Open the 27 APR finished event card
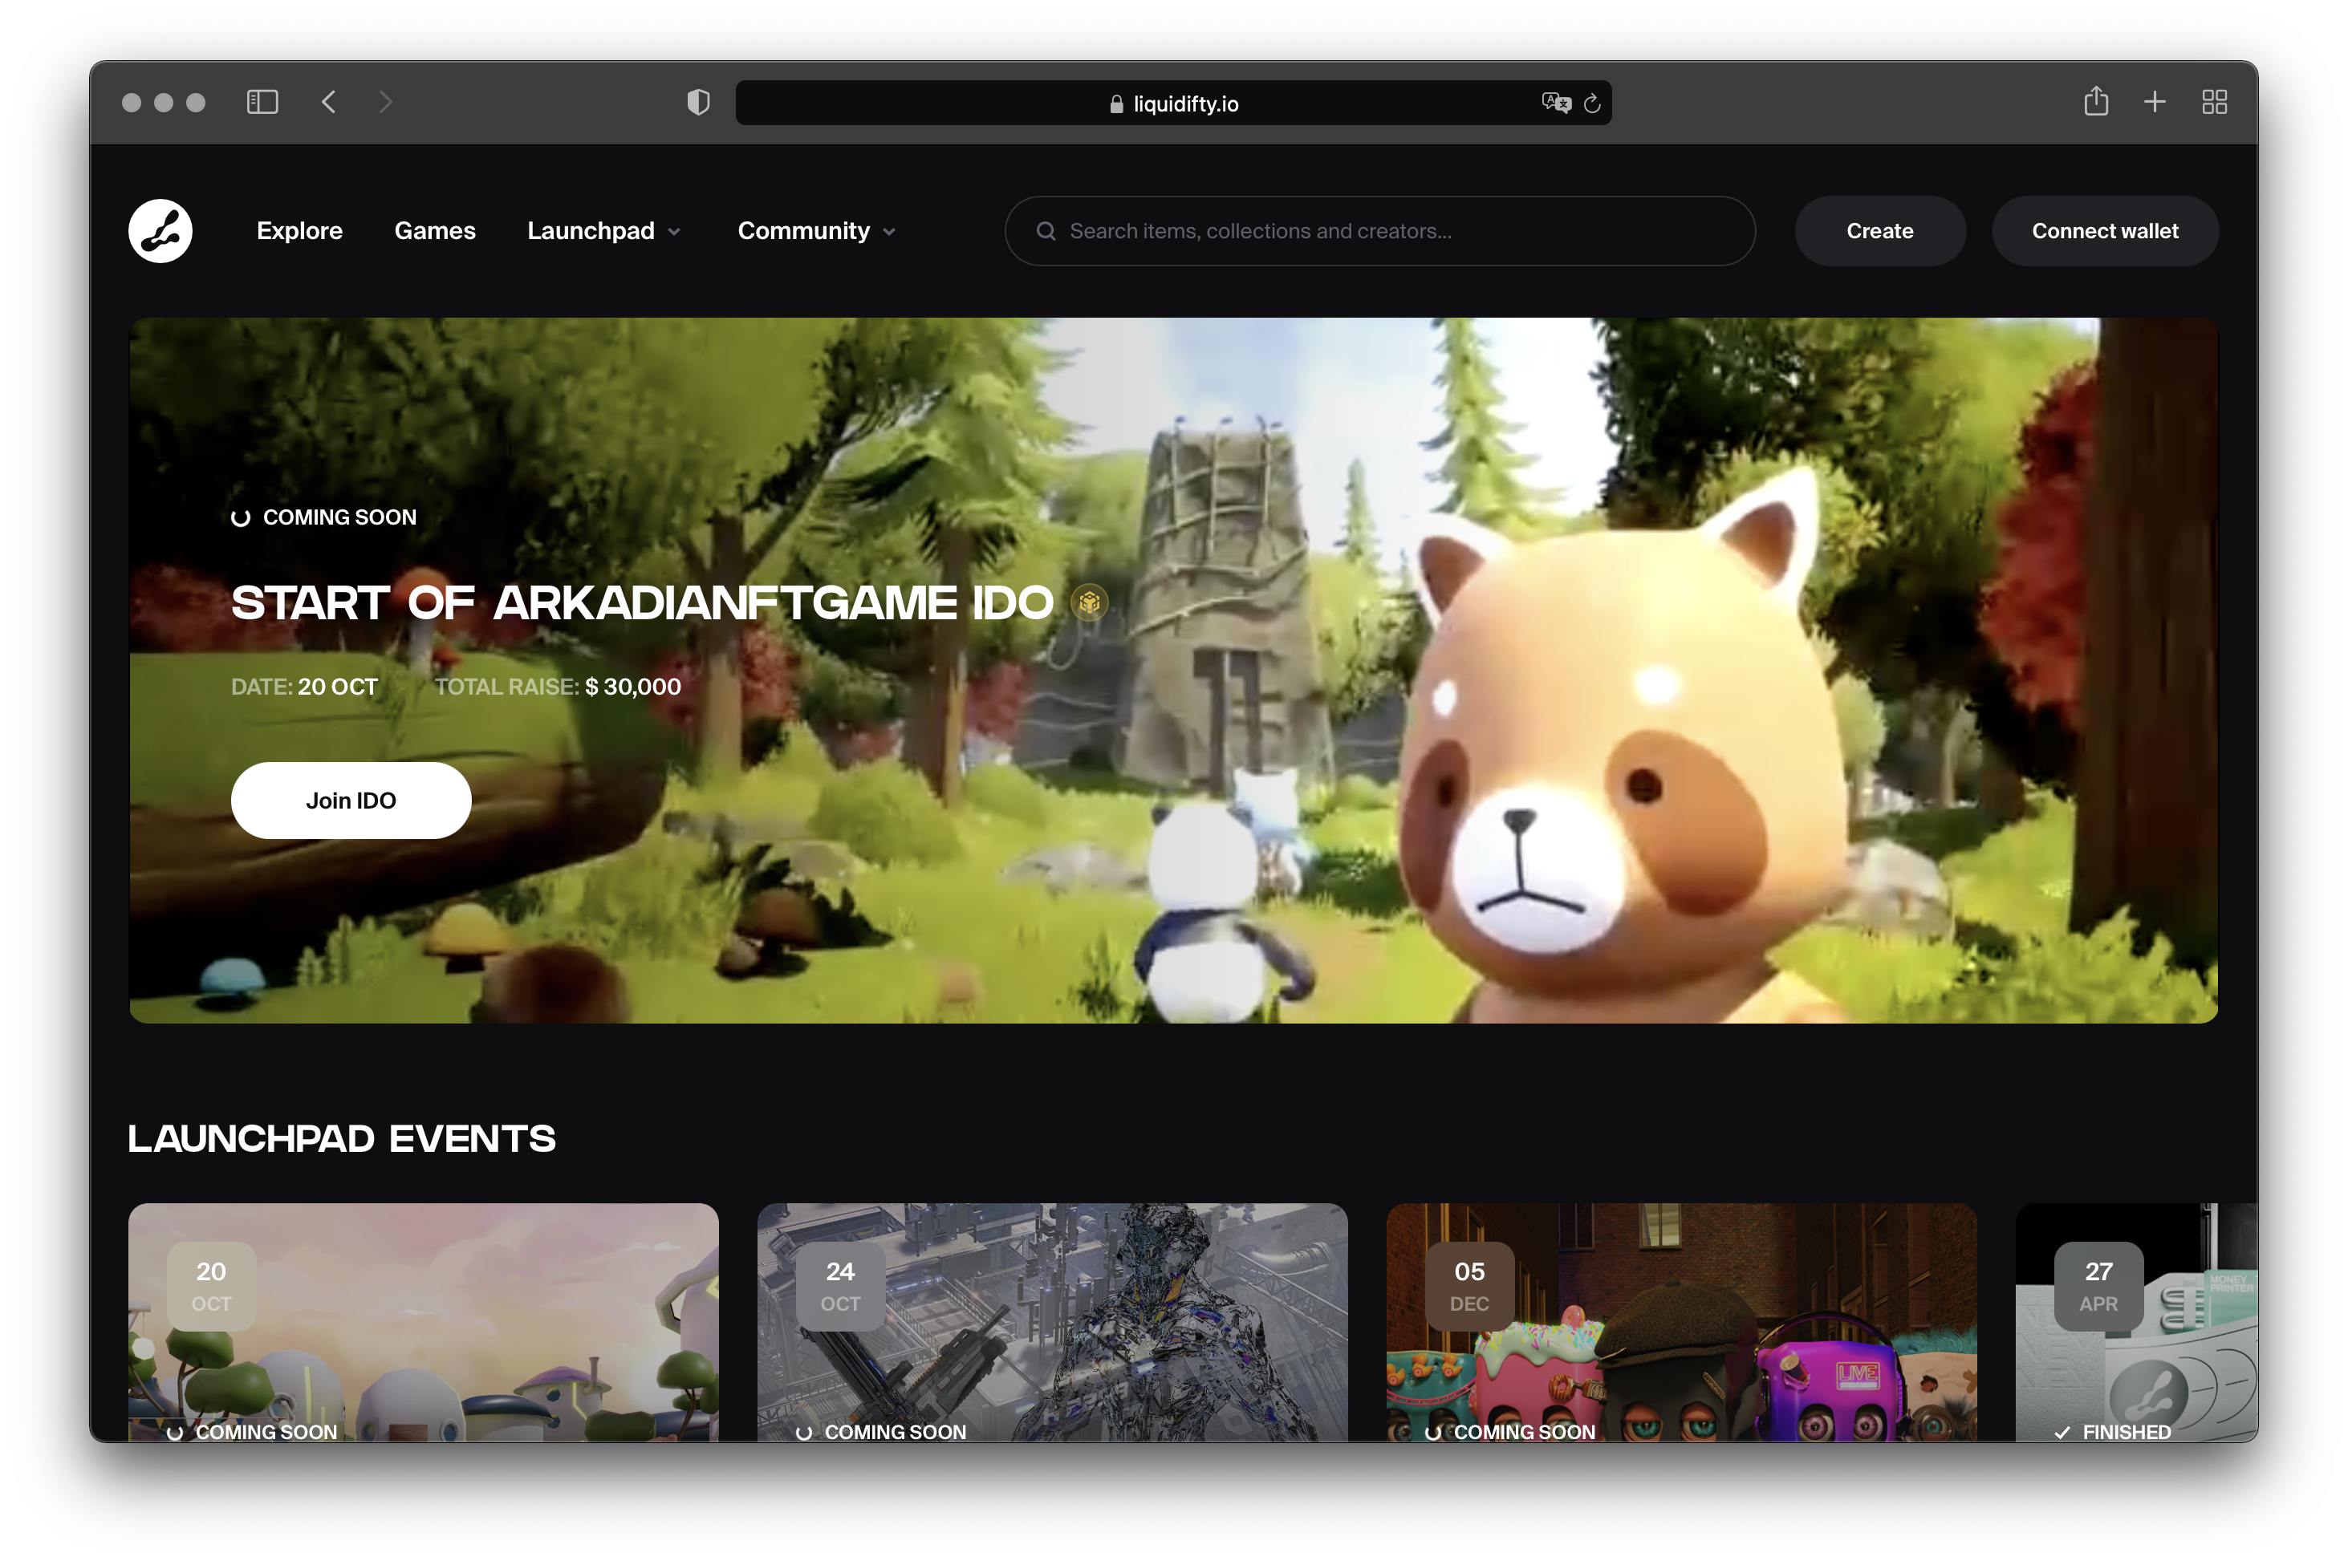Viewport: 2348px width, 1561px height. 2136,1322
